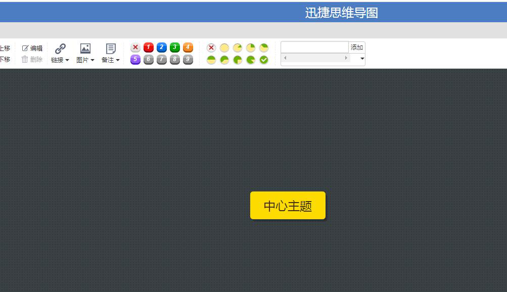Set priority 2 blue icon
Image resolution: width=507 pixels, height=292 pixels.
162,47
